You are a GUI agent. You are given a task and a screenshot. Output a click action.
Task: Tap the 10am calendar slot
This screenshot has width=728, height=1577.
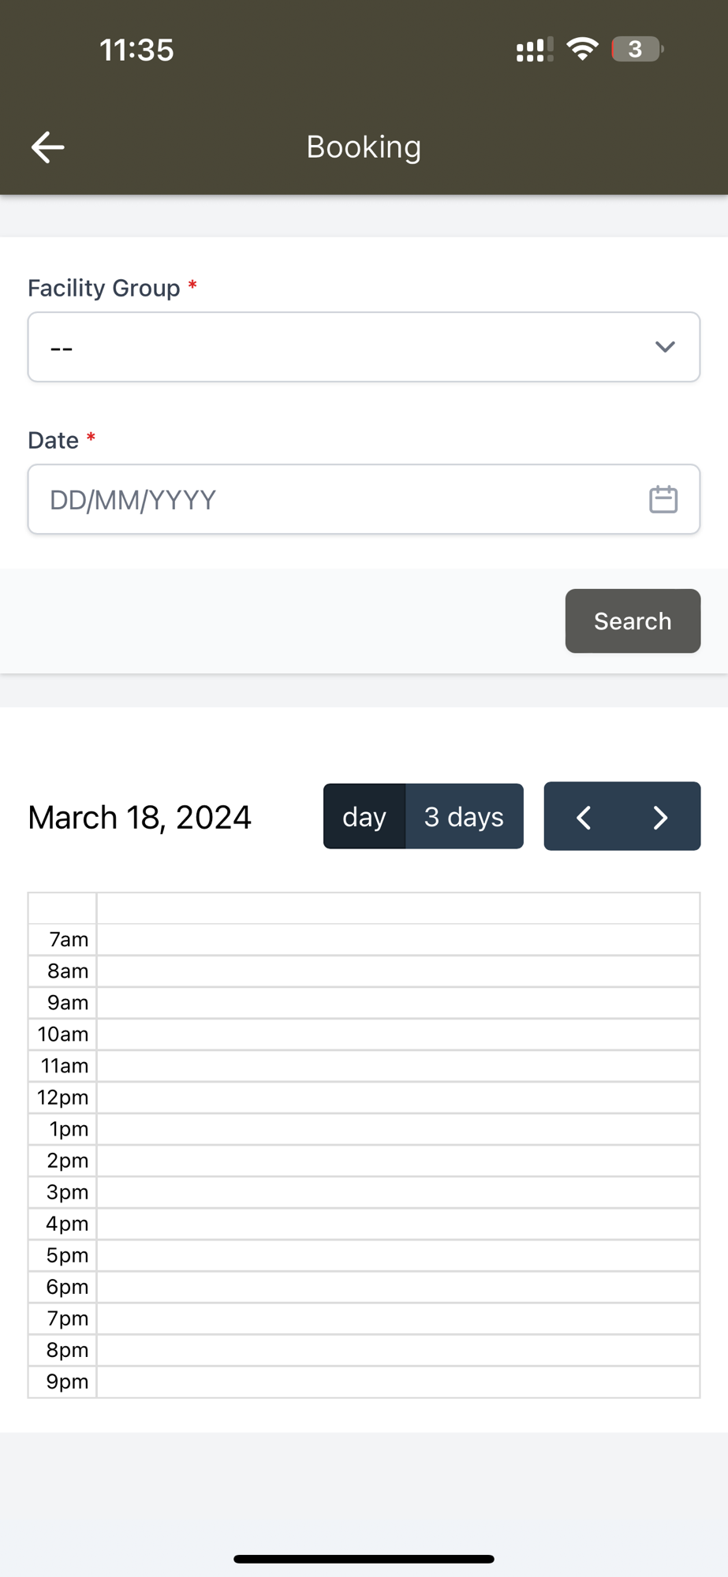coord(398,1035)
